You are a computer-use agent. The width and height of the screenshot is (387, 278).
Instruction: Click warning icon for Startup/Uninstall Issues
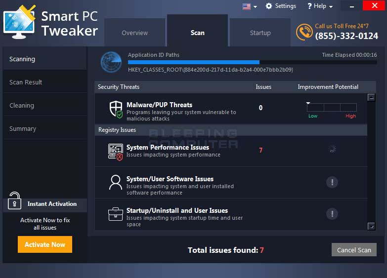[x=332, y=214]
